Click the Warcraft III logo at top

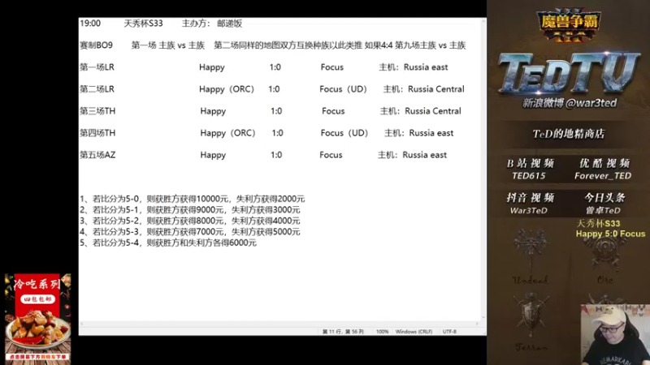(569, 24)
